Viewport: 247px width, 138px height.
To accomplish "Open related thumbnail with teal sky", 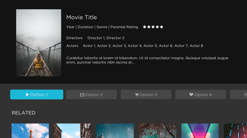I will coord(115,131).
